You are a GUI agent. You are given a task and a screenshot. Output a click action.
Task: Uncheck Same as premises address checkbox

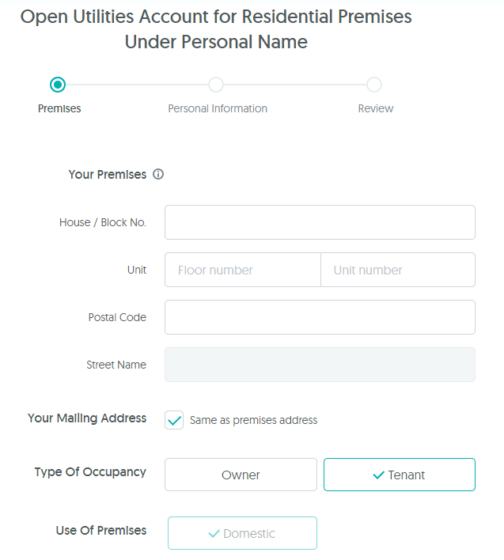174,420
